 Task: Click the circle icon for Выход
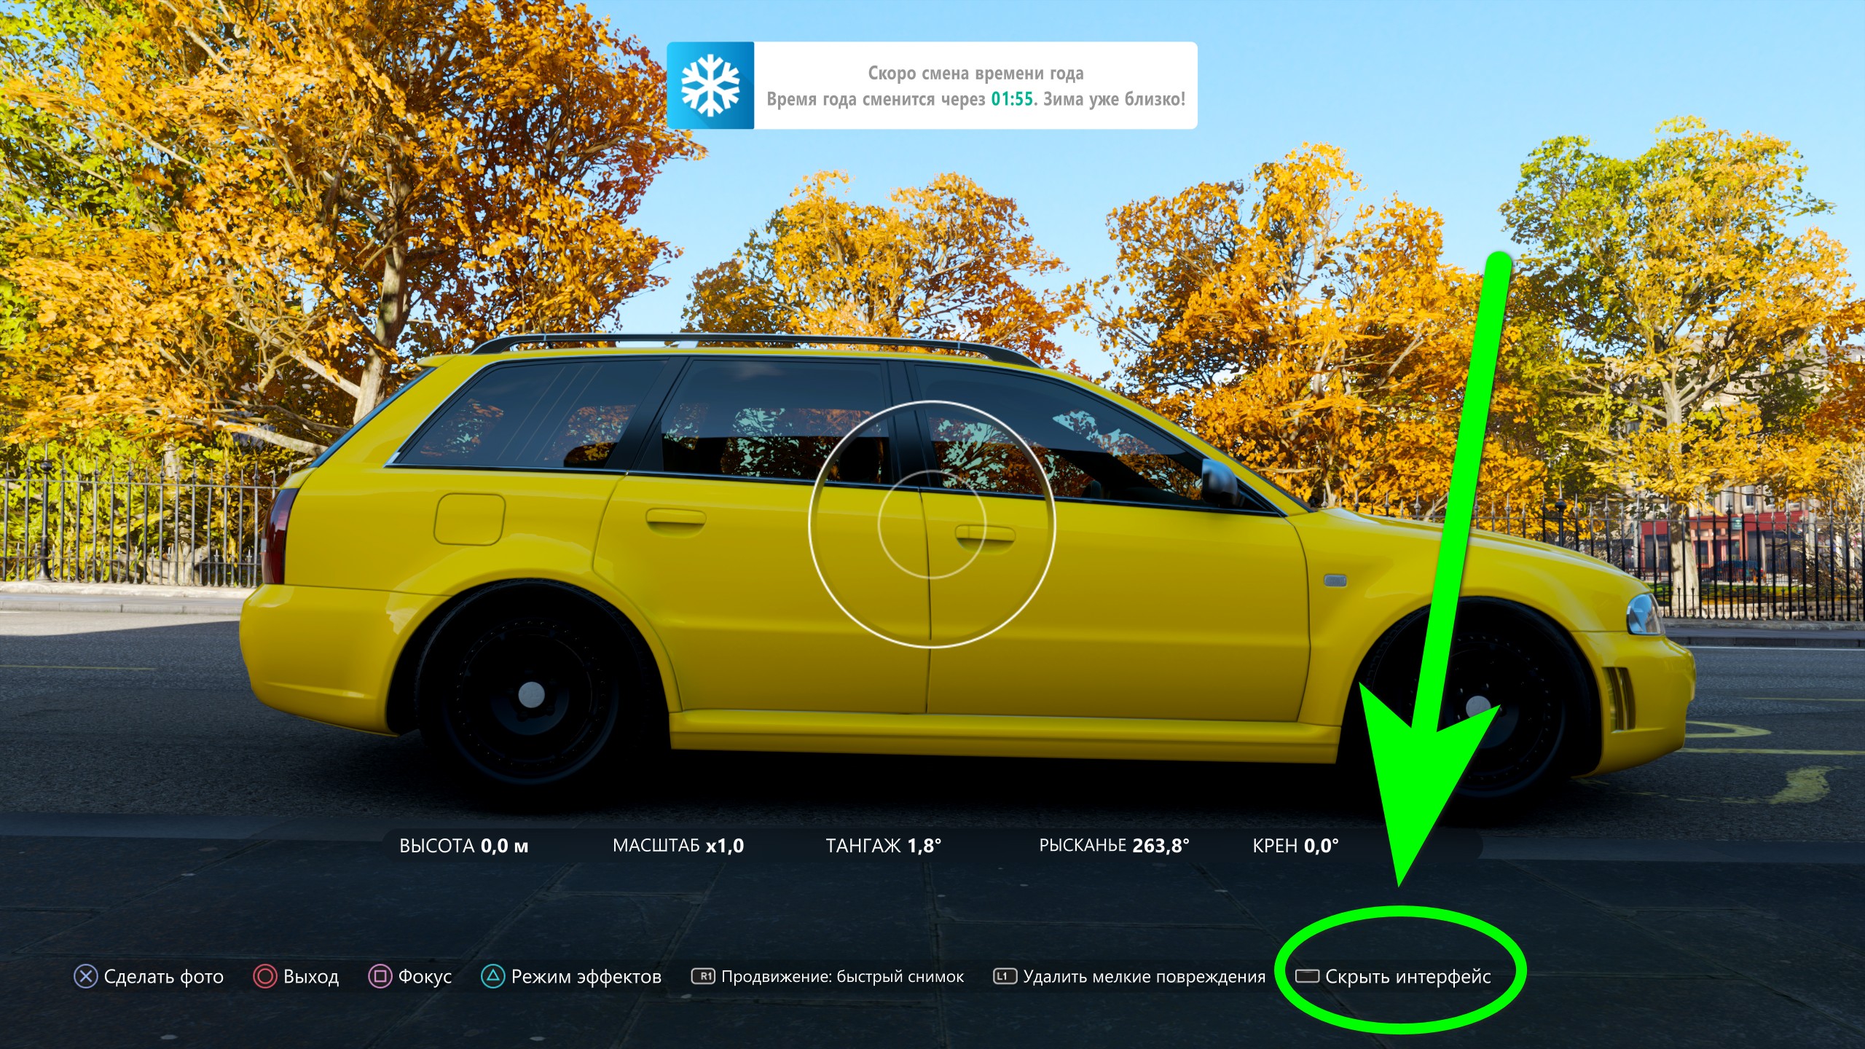click(x=264, y=977)
